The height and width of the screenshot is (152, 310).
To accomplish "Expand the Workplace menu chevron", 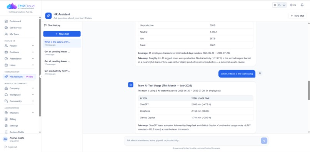I will [x=33, y=95].
